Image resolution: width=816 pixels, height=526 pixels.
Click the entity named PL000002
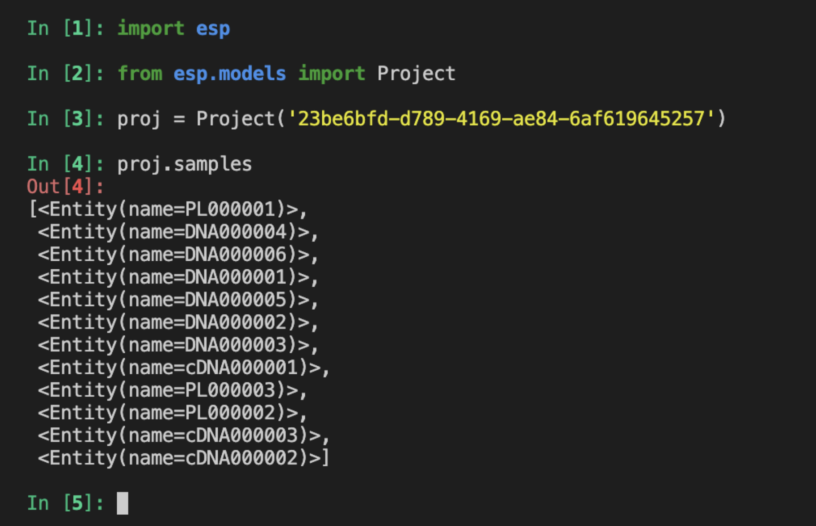(x=173, y=413)
